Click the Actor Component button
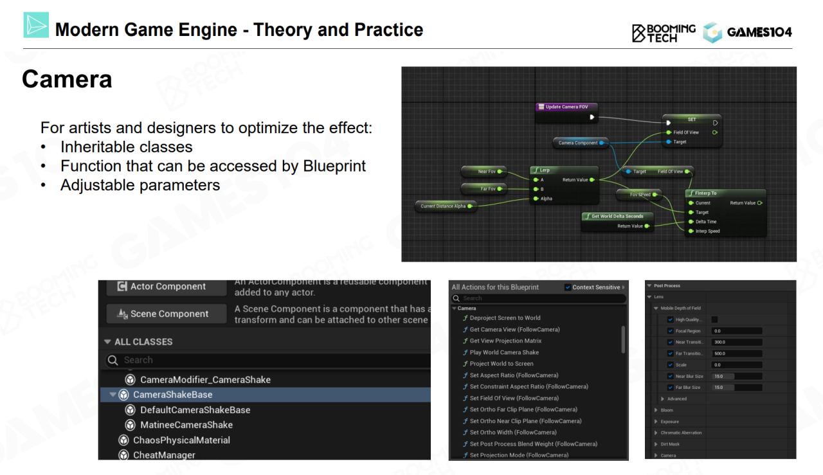This screenshot has width=823, height=475. coord(167,287)
